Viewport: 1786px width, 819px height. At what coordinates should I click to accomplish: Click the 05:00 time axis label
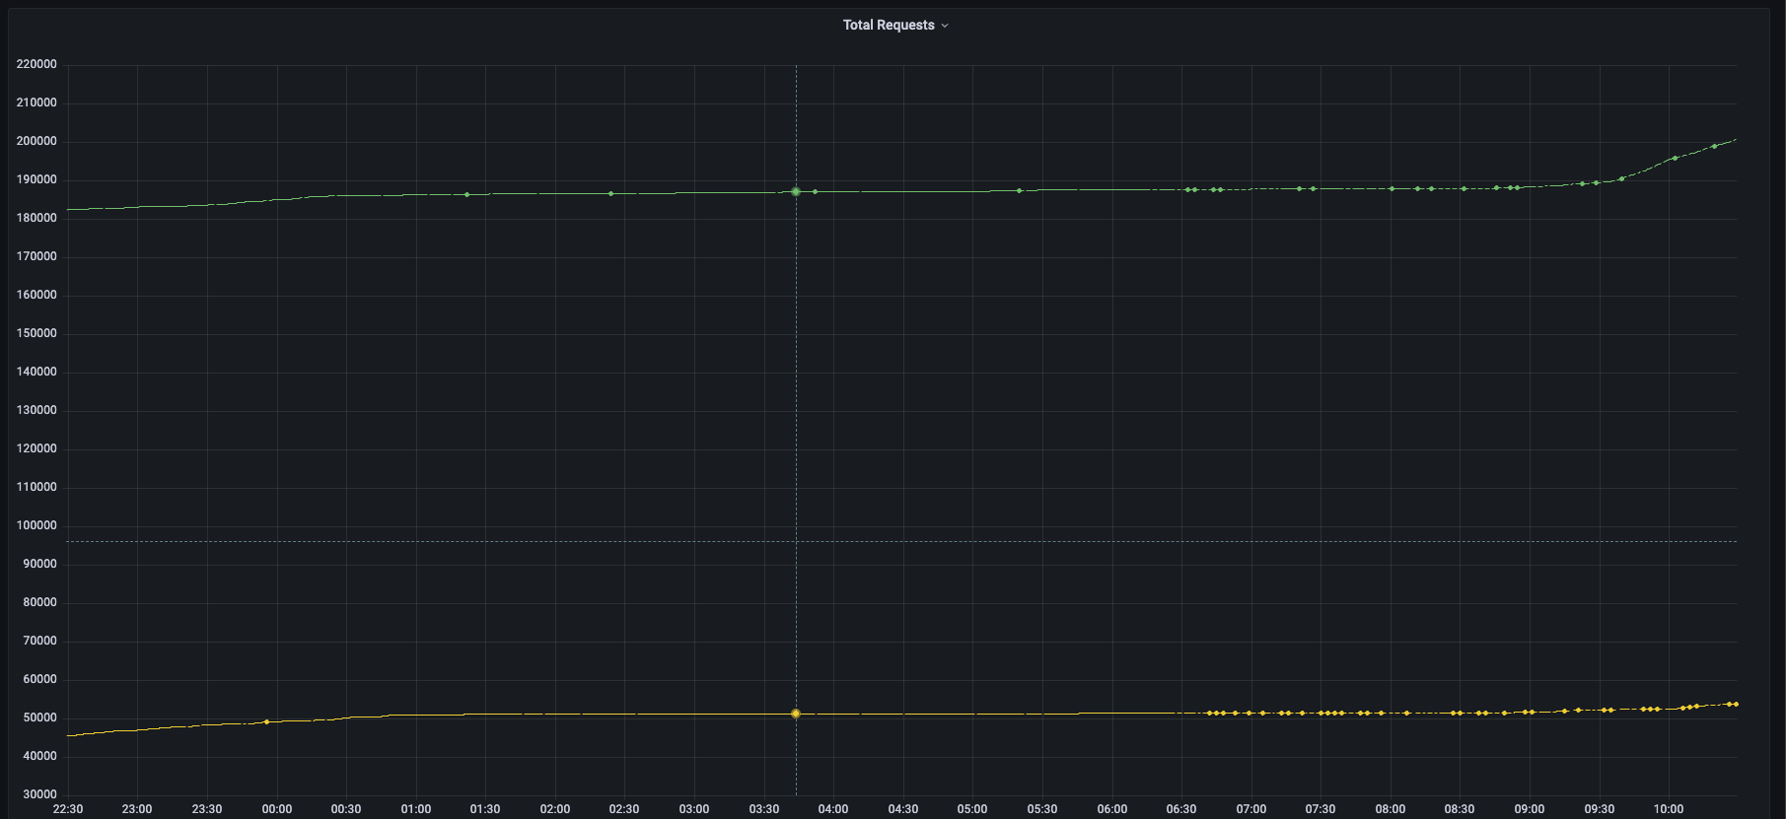[x=972, y=809]
